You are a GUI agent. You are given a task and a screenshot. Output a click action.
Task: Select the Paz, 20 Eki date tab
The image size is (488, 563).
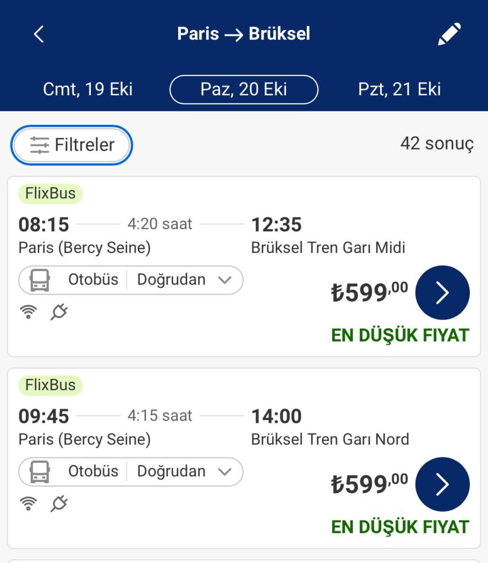(x=244, y=89)
